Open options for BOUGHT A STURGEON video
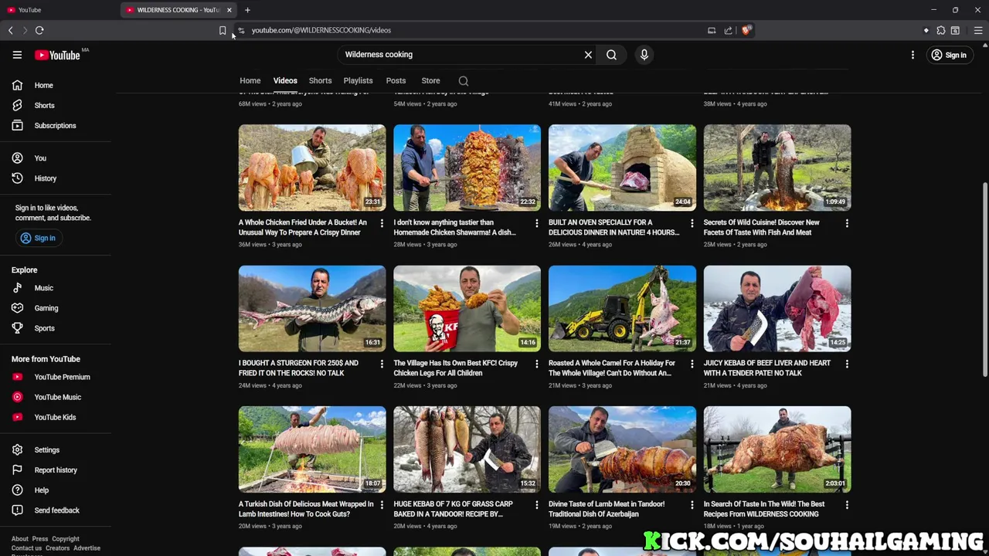The height and width of the screenshot is (556, 989). [x=382, y=364]
